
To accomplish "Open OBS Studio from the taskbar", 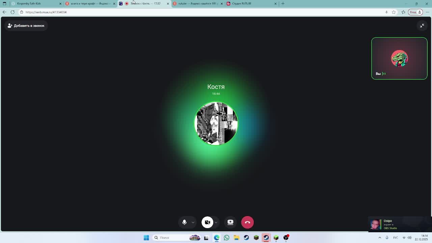I will coord(286,238).
